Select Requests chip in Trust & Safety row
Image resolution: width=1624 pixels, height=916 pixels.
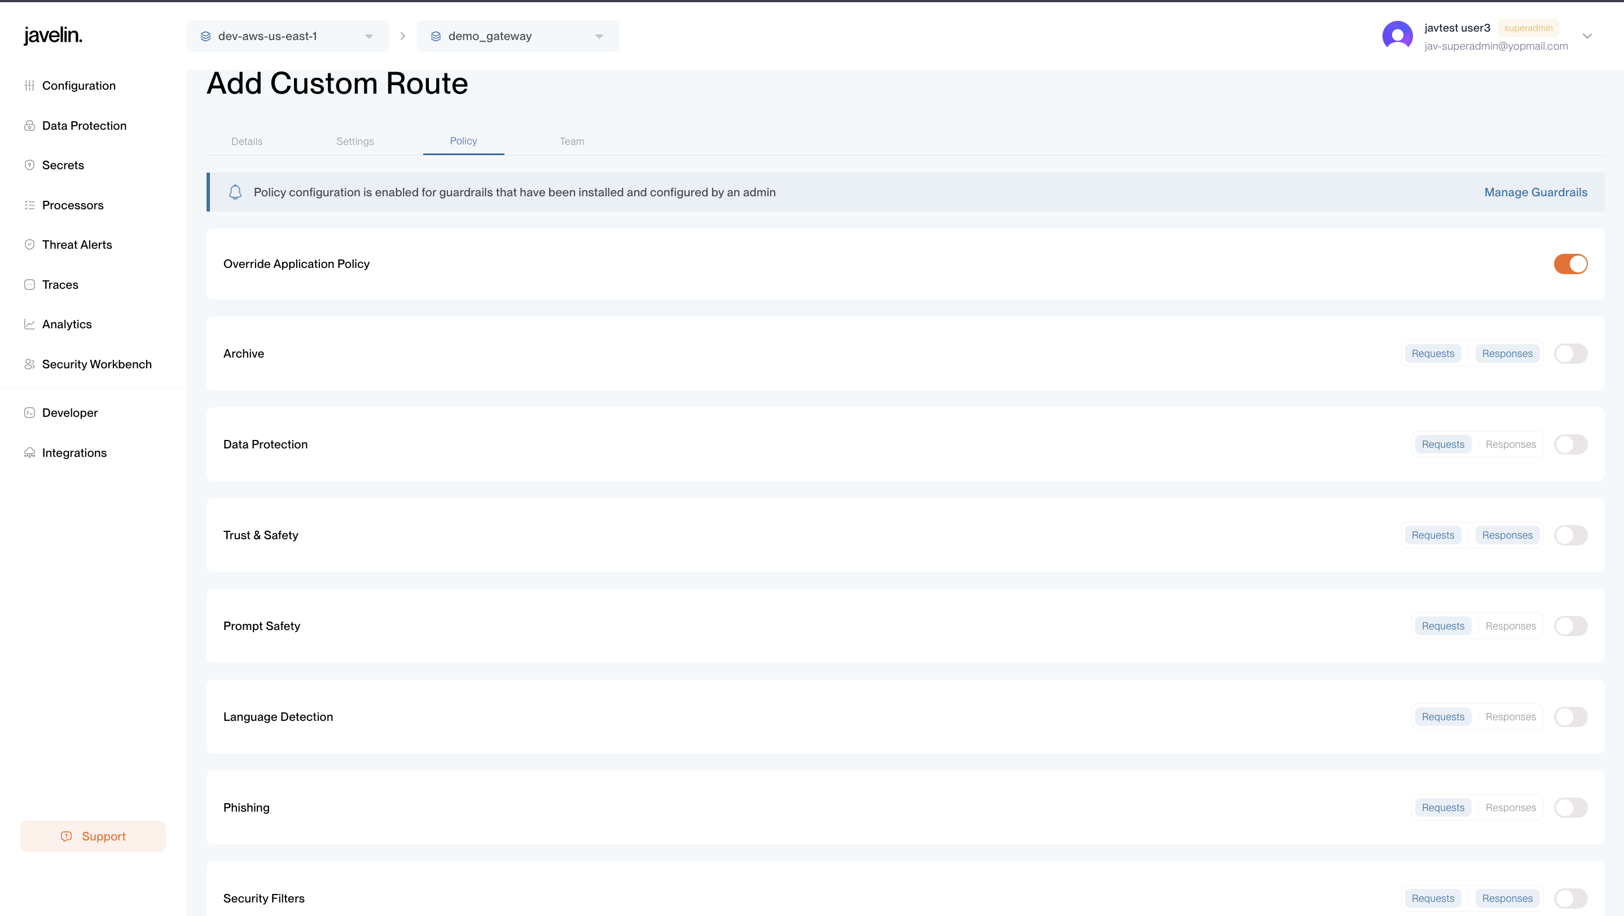click(1432, 535)
